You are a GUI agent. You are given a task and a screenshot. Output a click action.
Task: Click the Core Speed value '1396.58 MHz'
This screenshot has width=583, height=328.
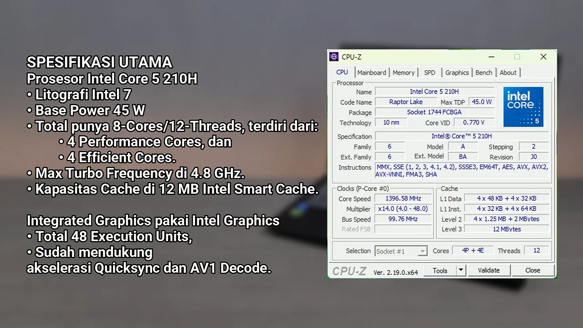click(x=403, y=199)
